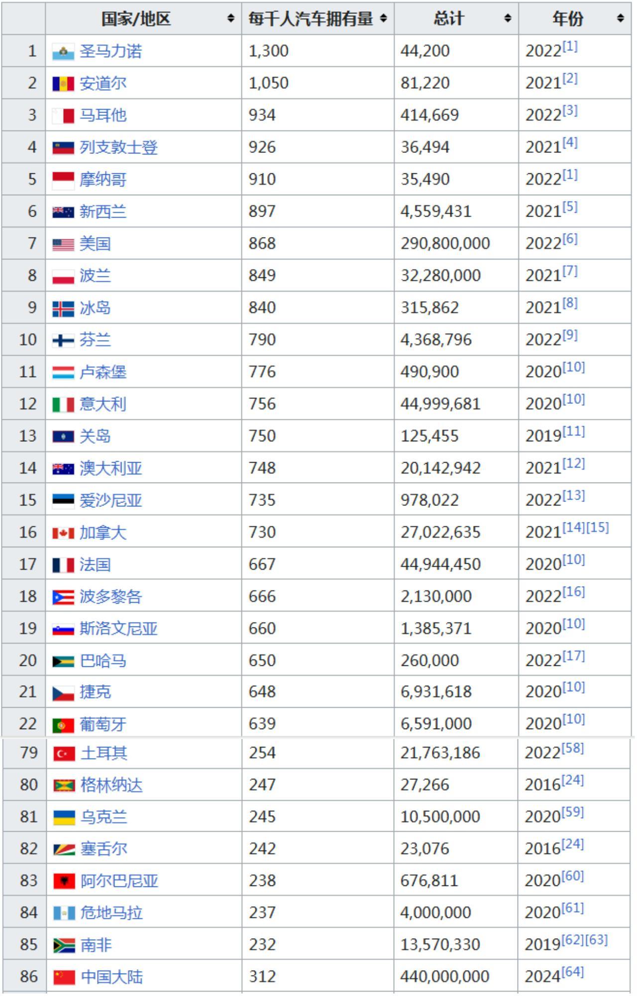Open the 圣马力诺 country link
The width and height of the screenshot is (637, 997).
coord(110,51)
